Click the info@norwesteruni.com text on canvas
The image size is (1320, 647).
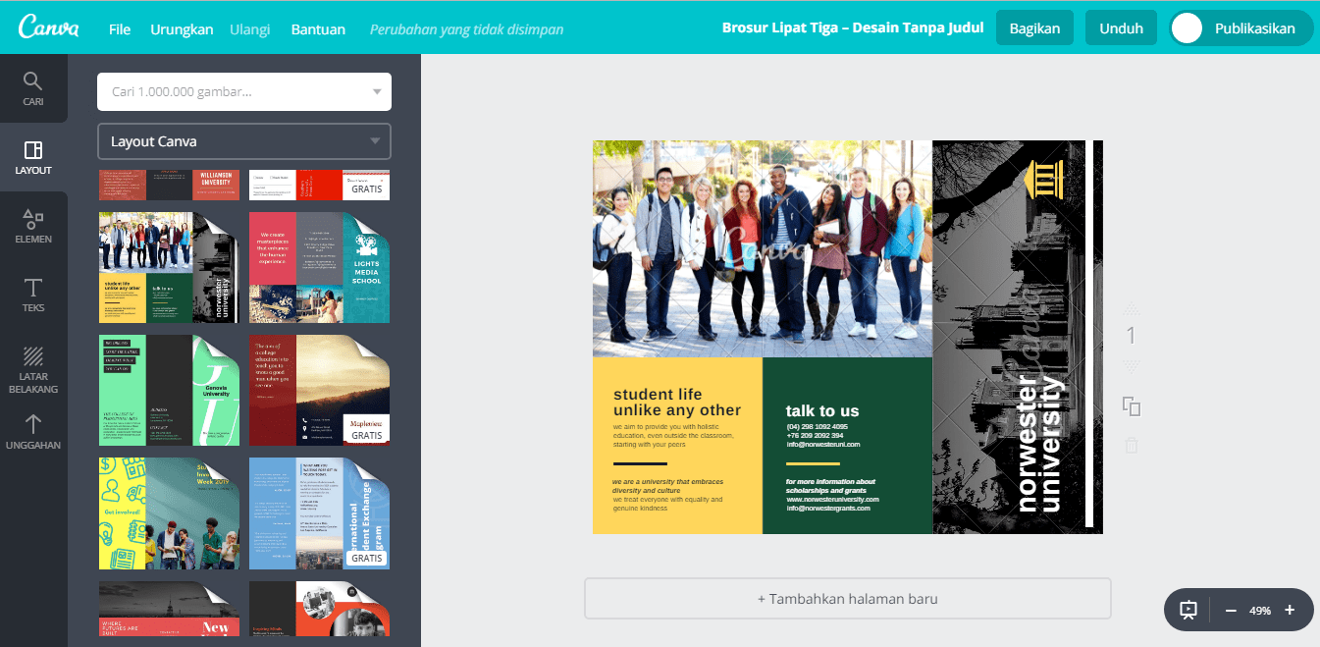point(823,444)
